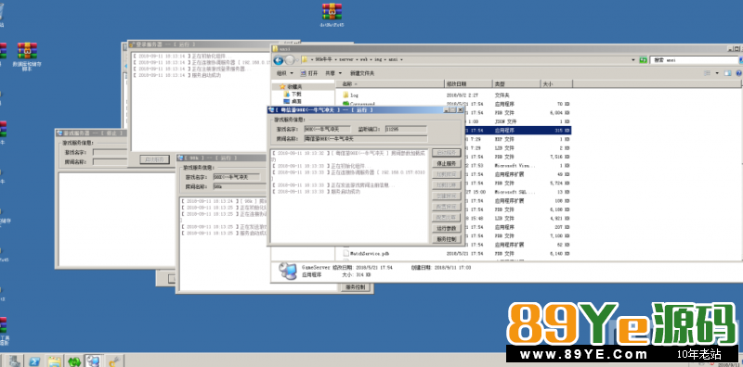Open the file explorer taskbar icon

coord(55,361)
